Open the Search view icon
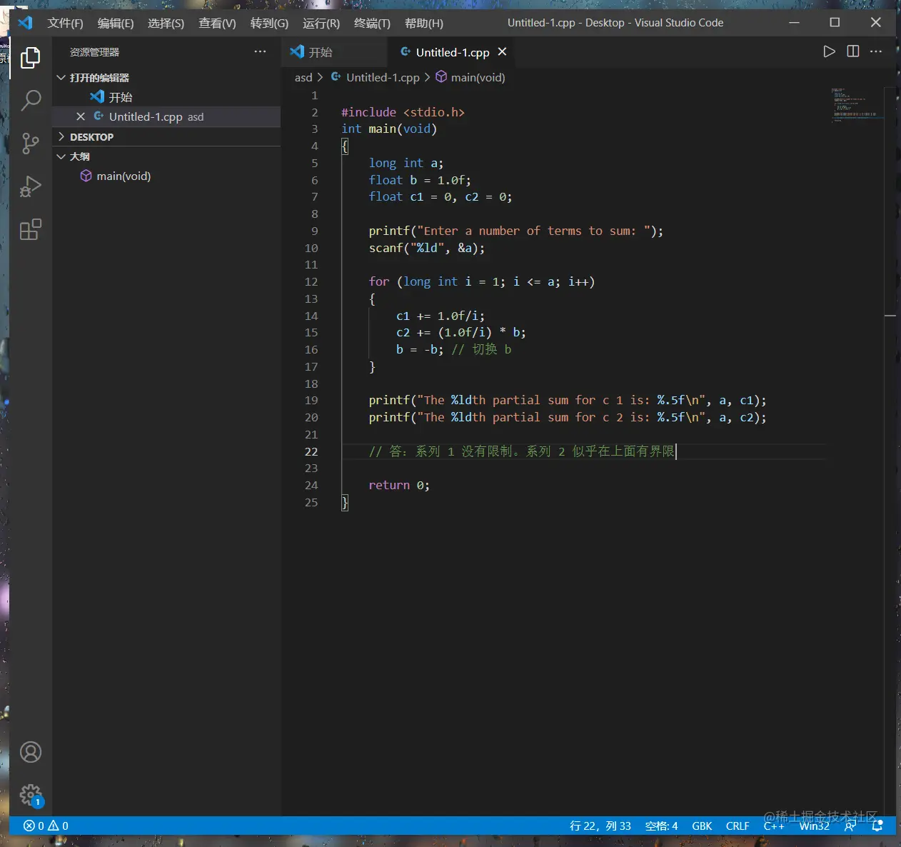 (x=30, y=101)
